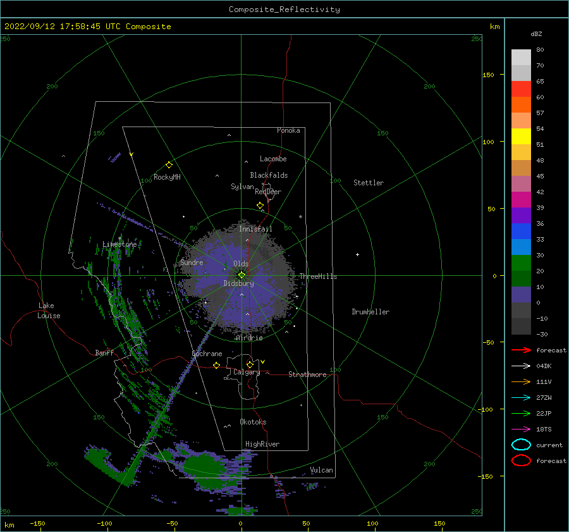This screenshot has height=532, width=569.
Task: Click the Okotoks label
Action: pos(253,422)
